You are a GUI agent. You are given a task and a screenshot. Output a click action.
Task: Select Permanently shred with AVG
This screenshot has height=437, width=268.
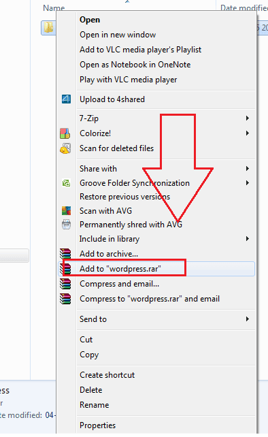coord(131,225)
